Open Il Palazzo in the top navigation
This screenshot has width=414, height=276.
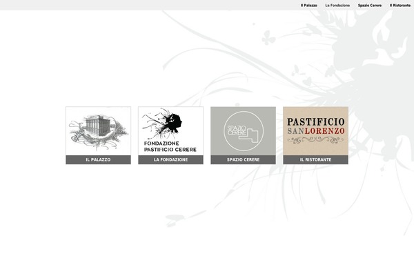[x=308, y=6]
